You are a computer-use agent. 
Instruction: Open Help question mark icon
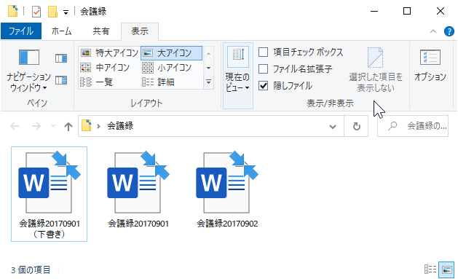click(449, 31)
